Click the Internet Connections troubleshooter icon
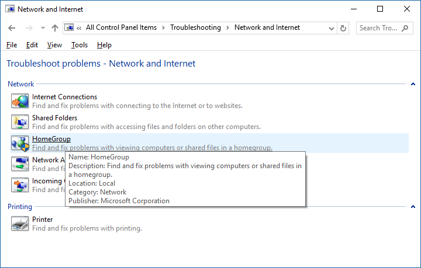 tap(20, 101)
